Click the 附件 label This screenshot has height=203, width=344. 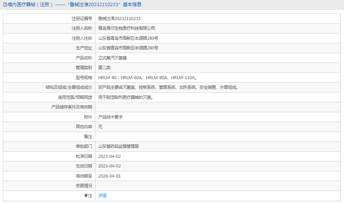click(88, 117)
